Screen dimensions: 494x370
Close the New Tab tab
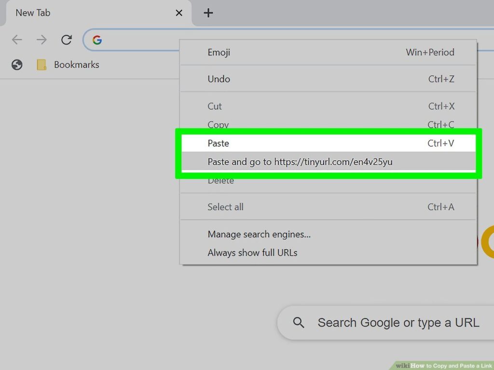[x=179, y=13]
